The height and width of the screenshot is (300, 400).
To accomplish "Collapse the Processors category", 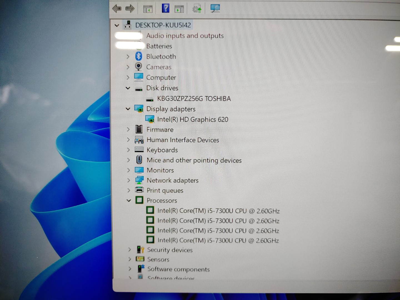I will [129, 200].
